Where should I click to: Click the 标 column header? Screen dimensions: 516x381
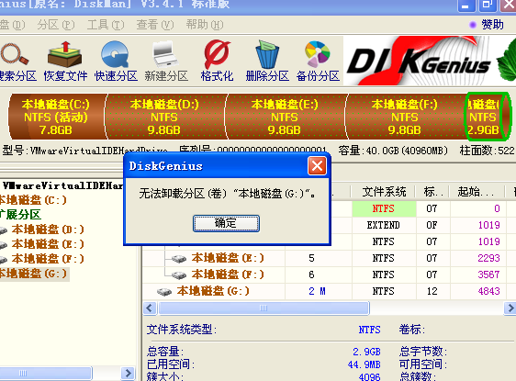click(x=433, y=192)
